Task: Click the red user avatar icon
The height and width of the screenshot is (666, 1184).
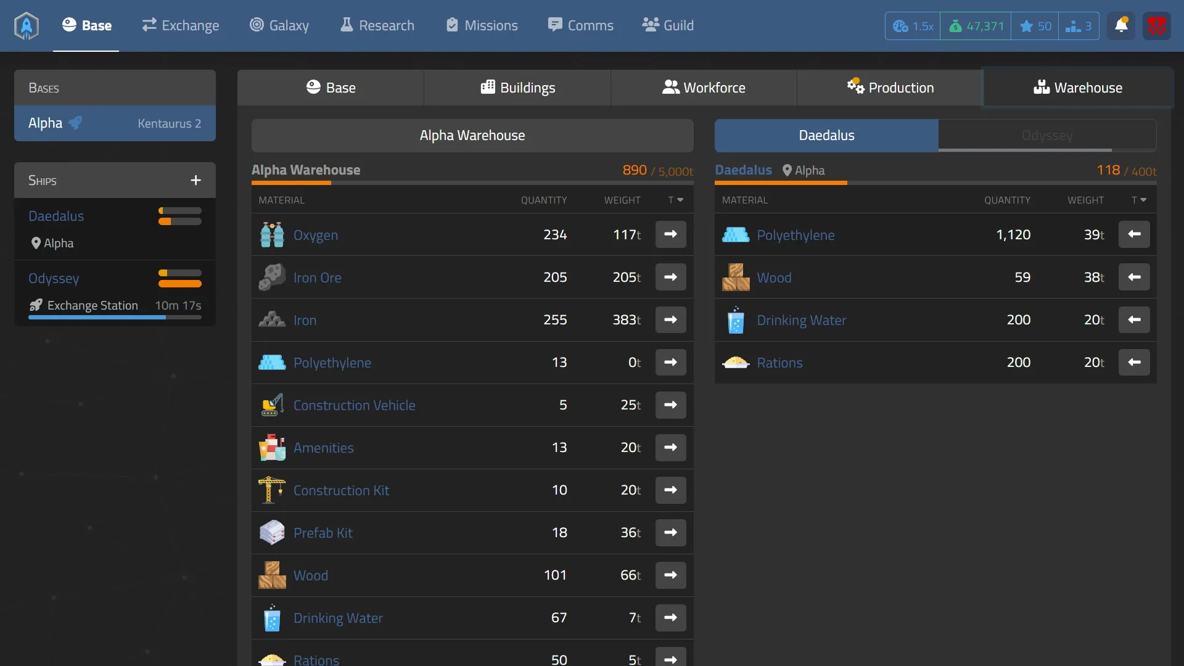Action: [x=1156, y=26]
